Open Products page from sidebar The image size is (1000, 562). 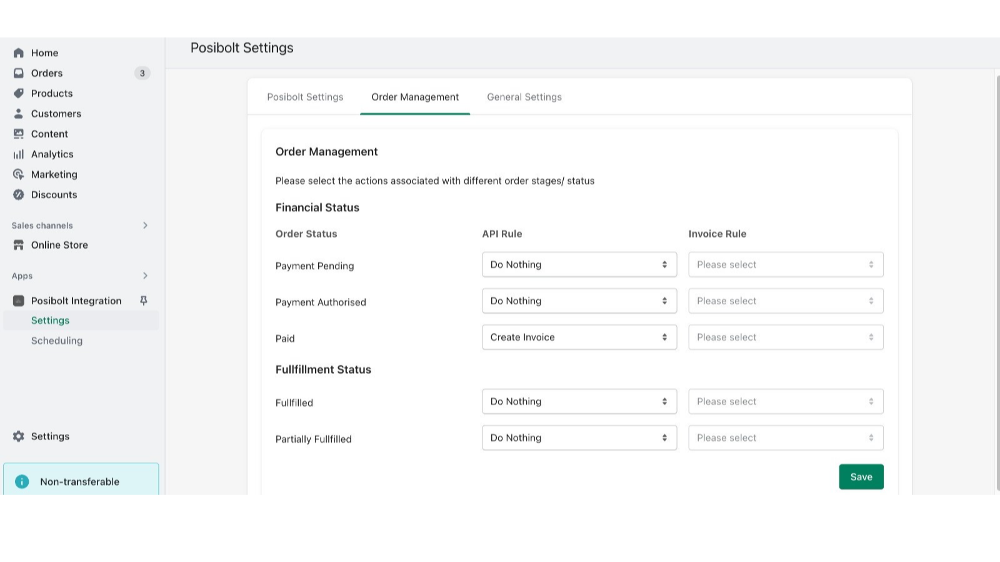(x=52, y=93)
